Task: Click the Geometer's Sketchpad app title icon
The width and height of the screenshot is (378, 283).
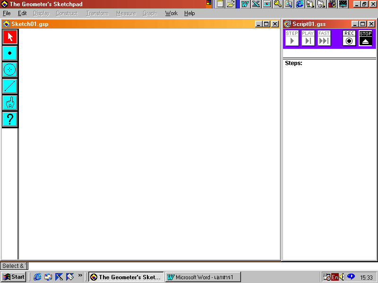Action: 4,4
